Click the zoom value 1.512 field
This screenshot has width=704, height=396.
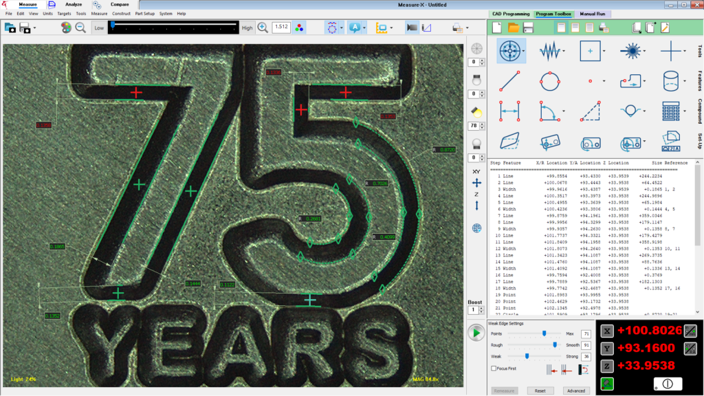pos(280,27)
